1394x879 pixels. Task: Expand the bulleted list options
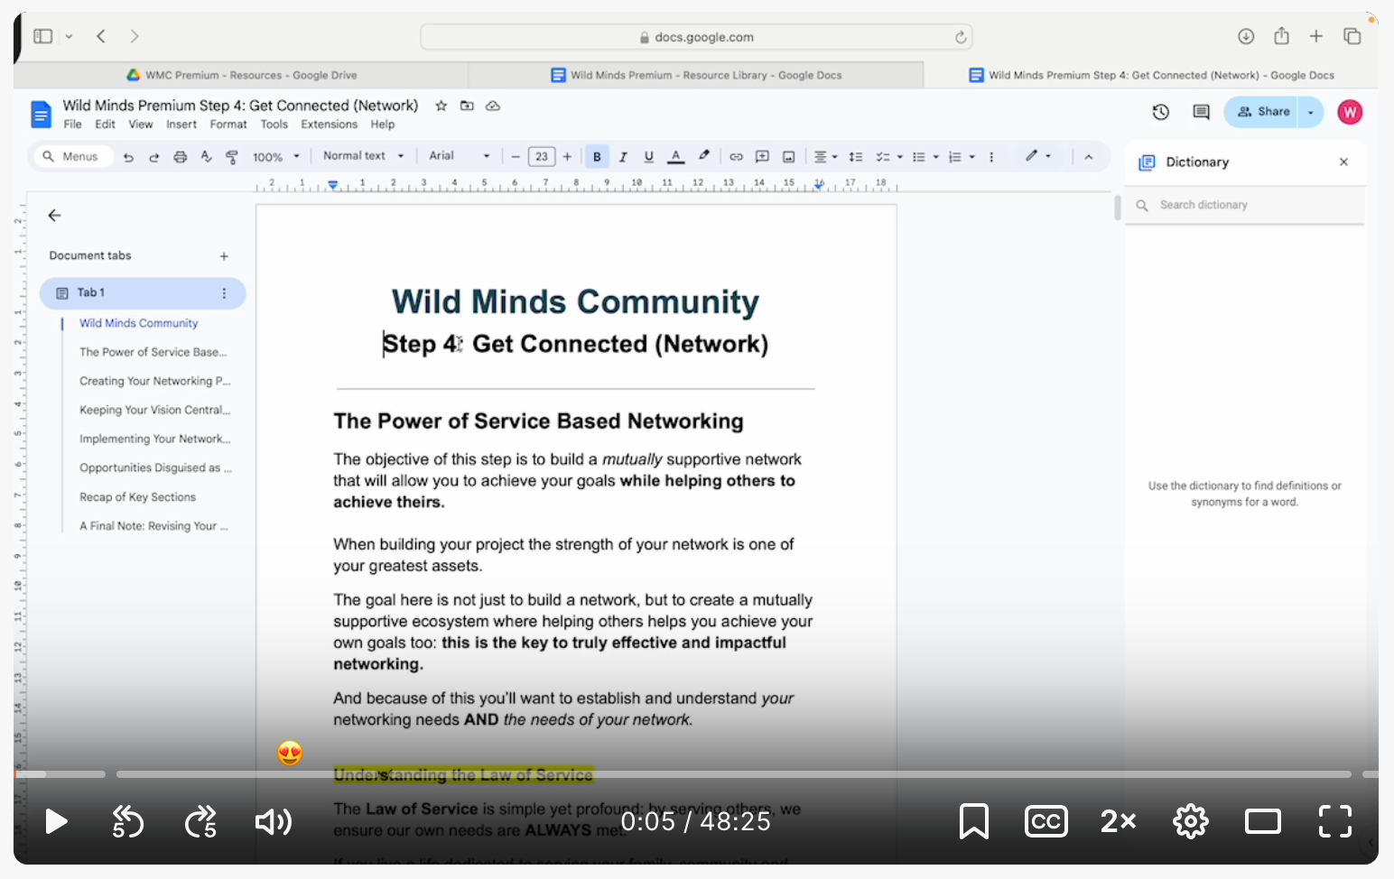[935, 157]
